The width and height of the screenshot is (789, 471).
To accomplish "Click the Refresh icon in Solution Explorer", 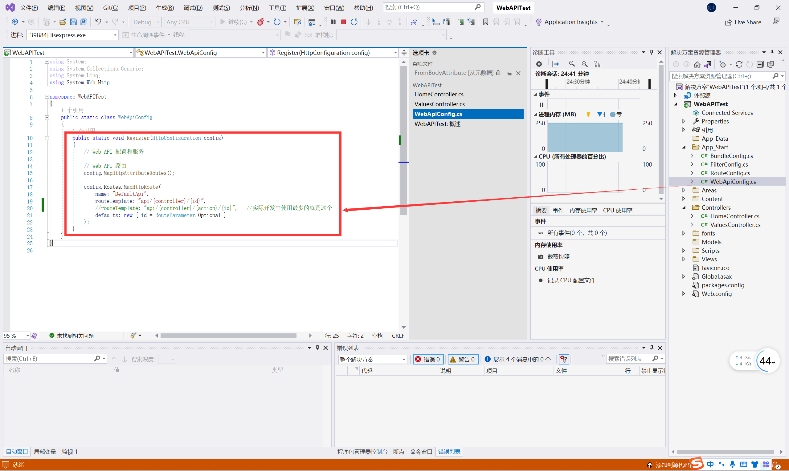I will (739, 64).
